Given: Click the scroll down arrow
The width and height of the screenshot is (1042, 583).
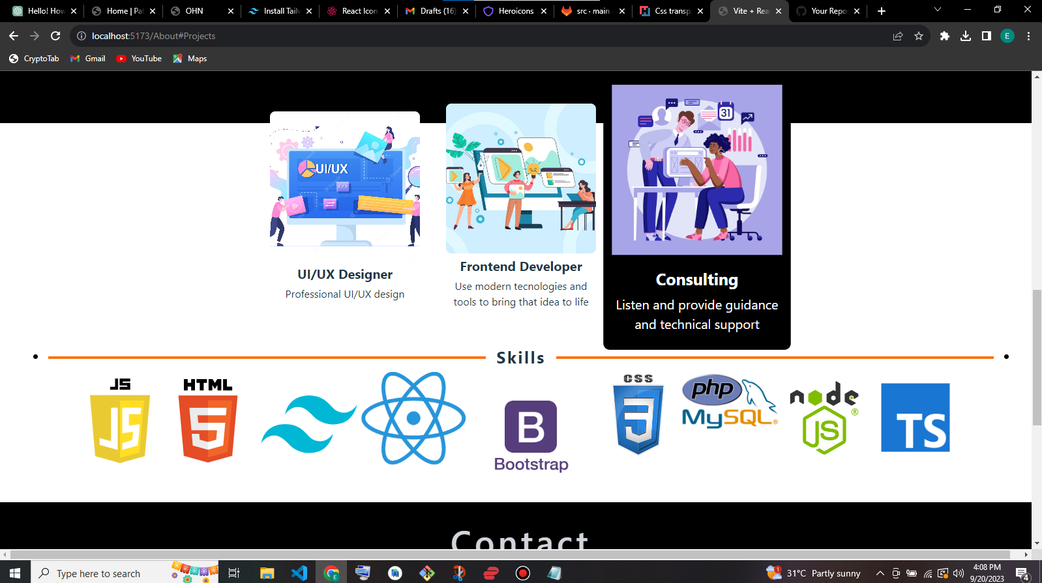Looking at the screenshot, I should point(1037,543).
